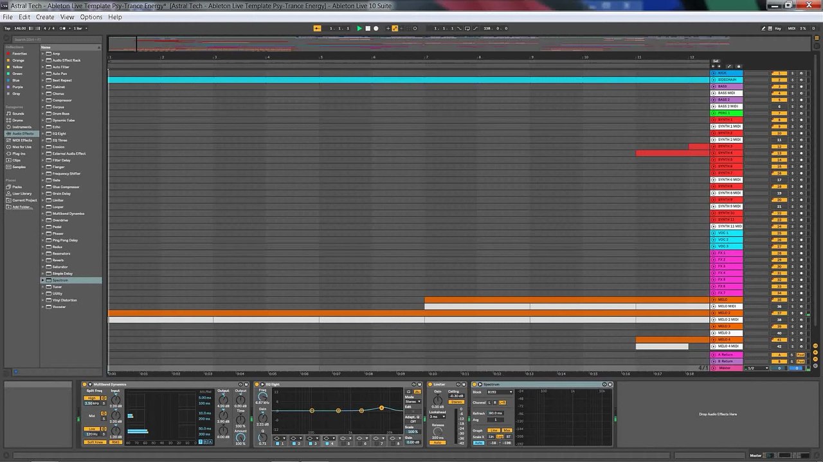Viewport: 823px width, 462px height.
Task: Open the Key Map mode
Action: coord(778,28)
